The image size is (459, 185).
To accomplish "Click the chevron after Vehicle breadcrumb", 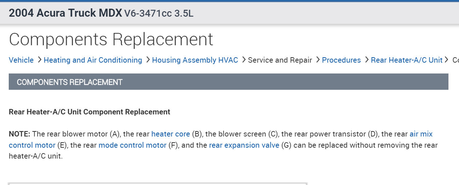I will pyautogui.click(x=39, y=60).
